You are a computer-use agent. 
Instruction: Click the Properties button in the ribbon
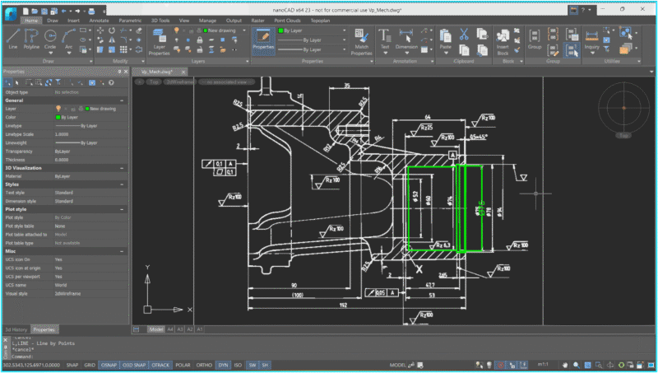pos(263,39)
